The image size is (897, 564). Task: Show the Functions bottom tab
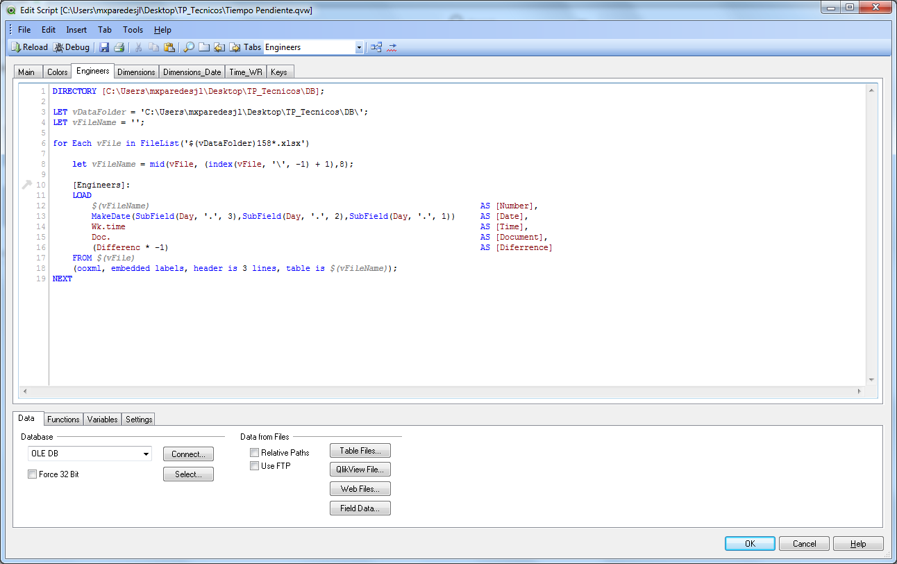point(63,419)
